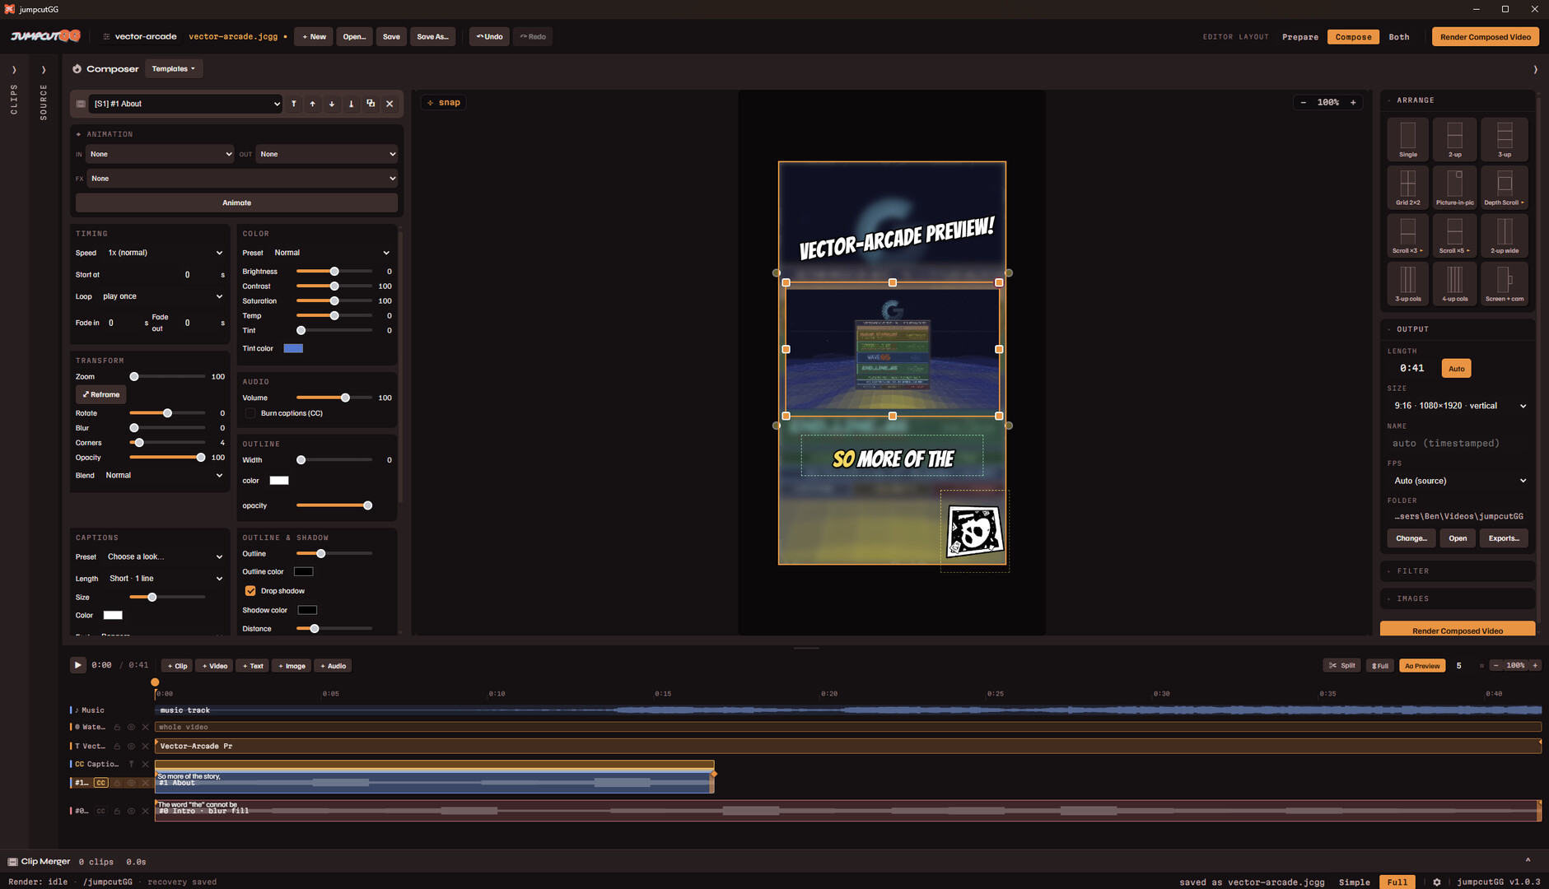This screenshot has height=889, width=1549.
Task: Lock the Watermark track
Action: [117, 727]
